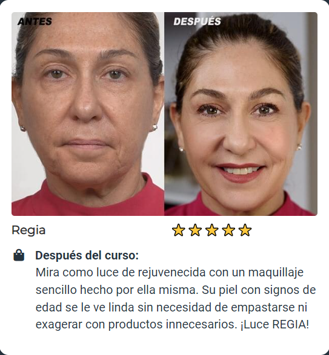Click the text line 'sencillo hecho por ella misma'
The image size is (329, 355).
(117, 290)
